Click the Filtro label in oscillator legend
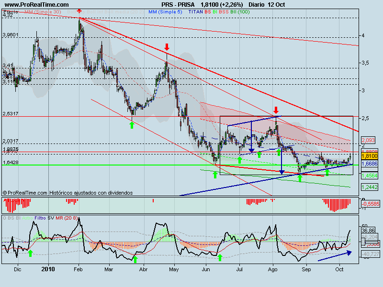The image size is (383, 287). pos(40,218)
